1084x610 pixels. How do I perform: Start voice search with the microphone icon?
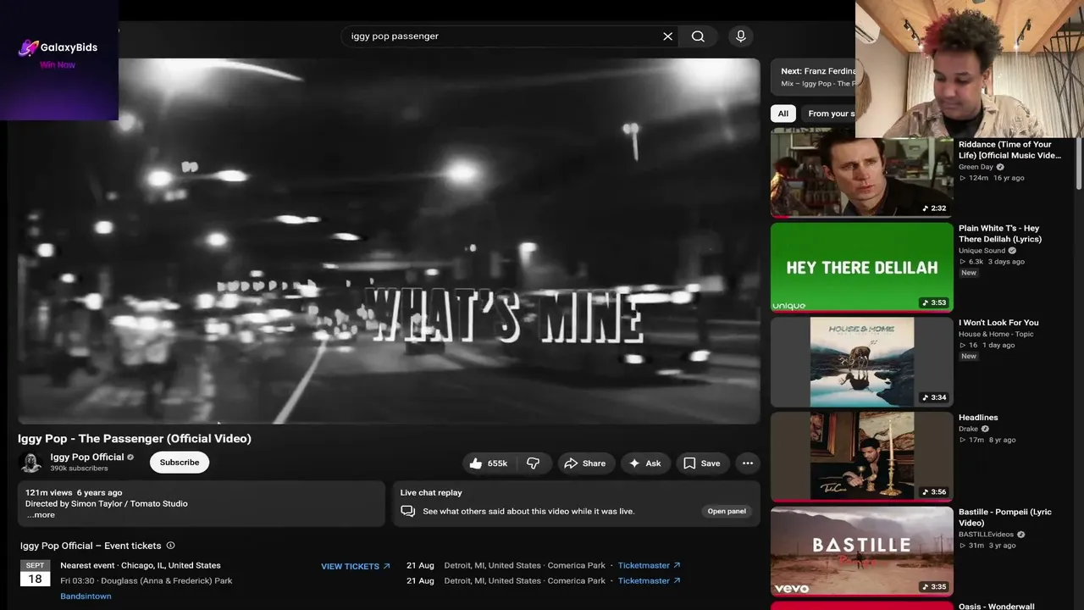[x=741, y=36]
